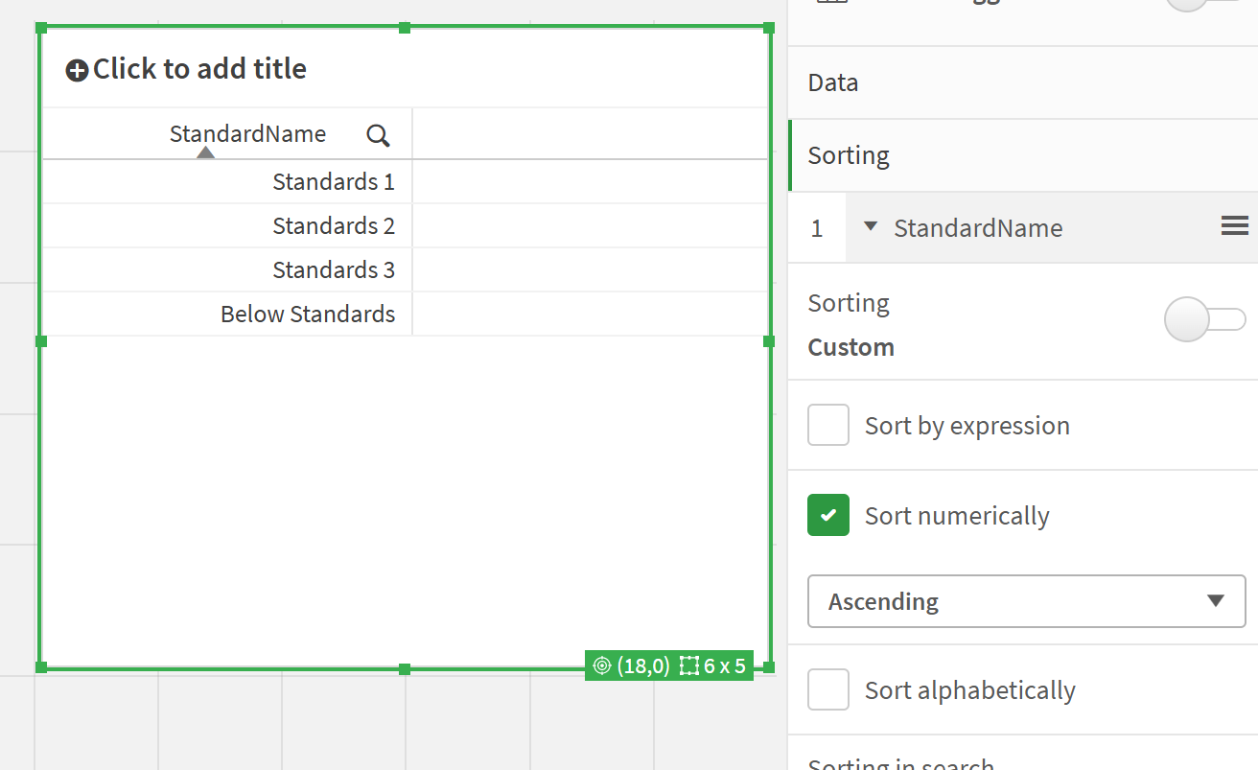Click the search magnifier in StandardName column
Screen dimensions: 1258x770
378,135
